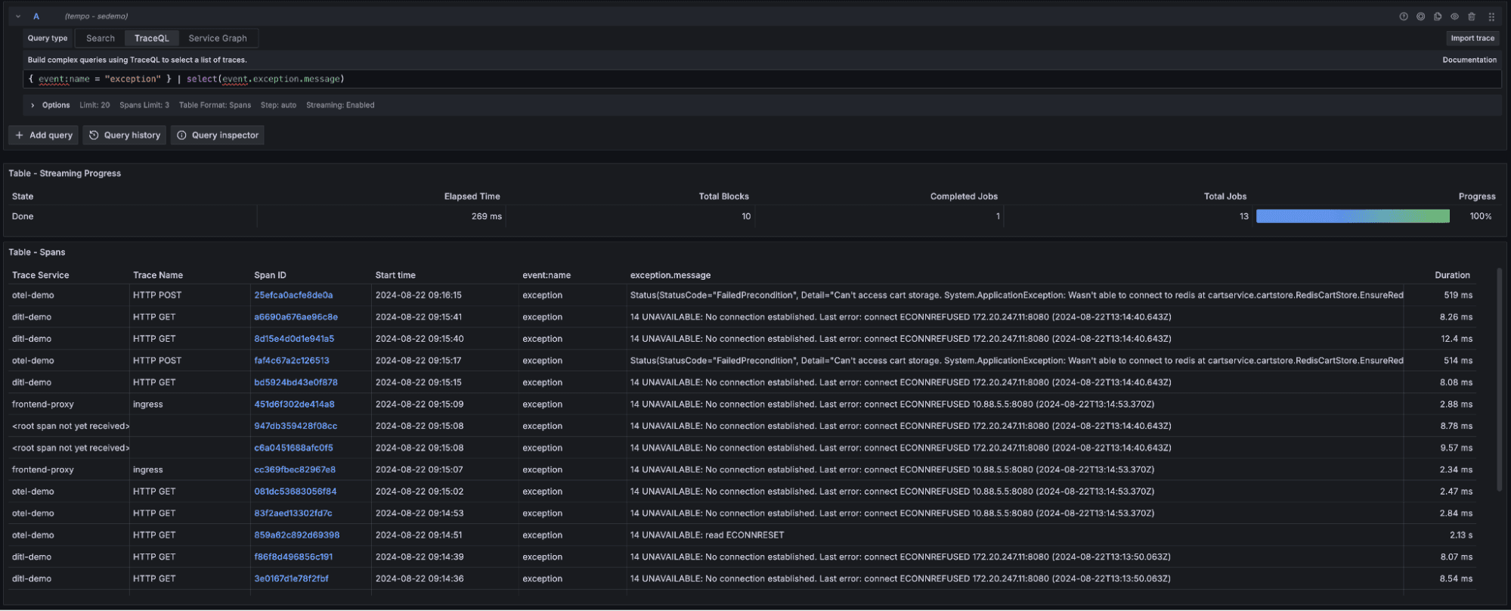Click the 'Table - Spans' panel title
Screen dimensions: 1511x611
[x=37, y=253]
